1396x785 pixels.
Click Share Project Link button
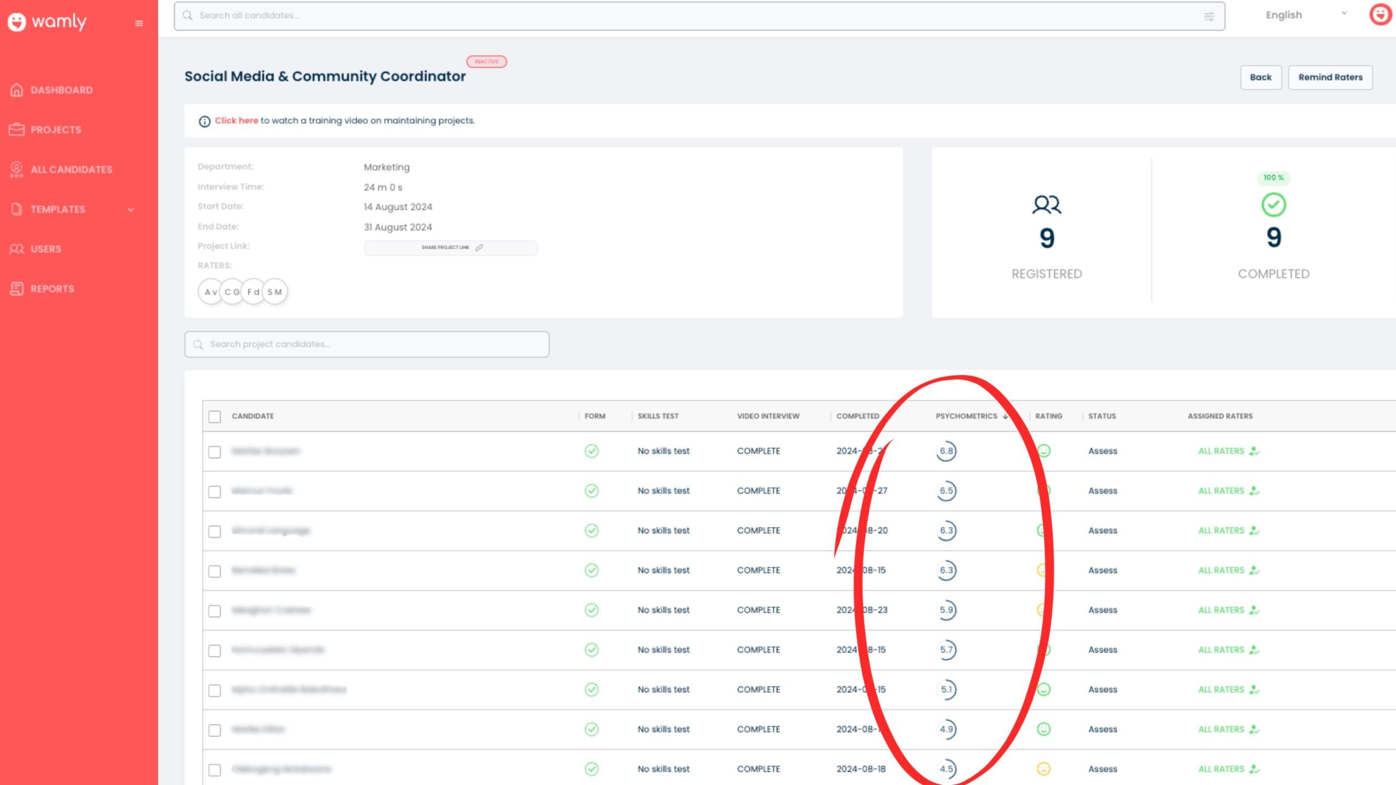coord(451,247)
